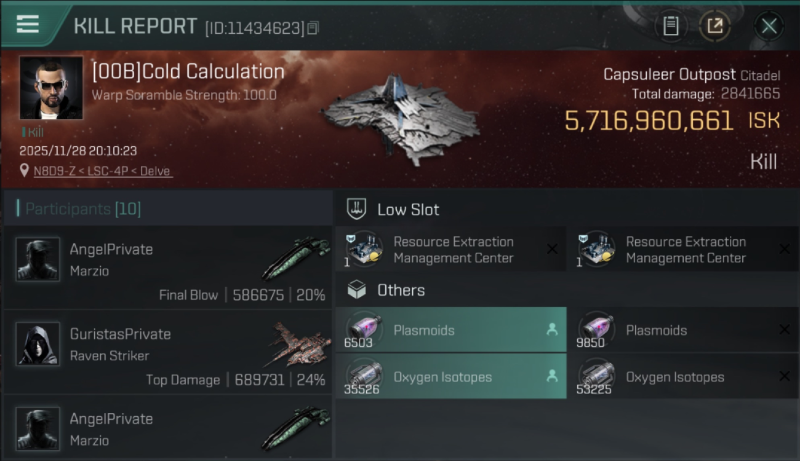Copy the kill report ID
This screenshot has width=800, height=461.
(313, 28)
